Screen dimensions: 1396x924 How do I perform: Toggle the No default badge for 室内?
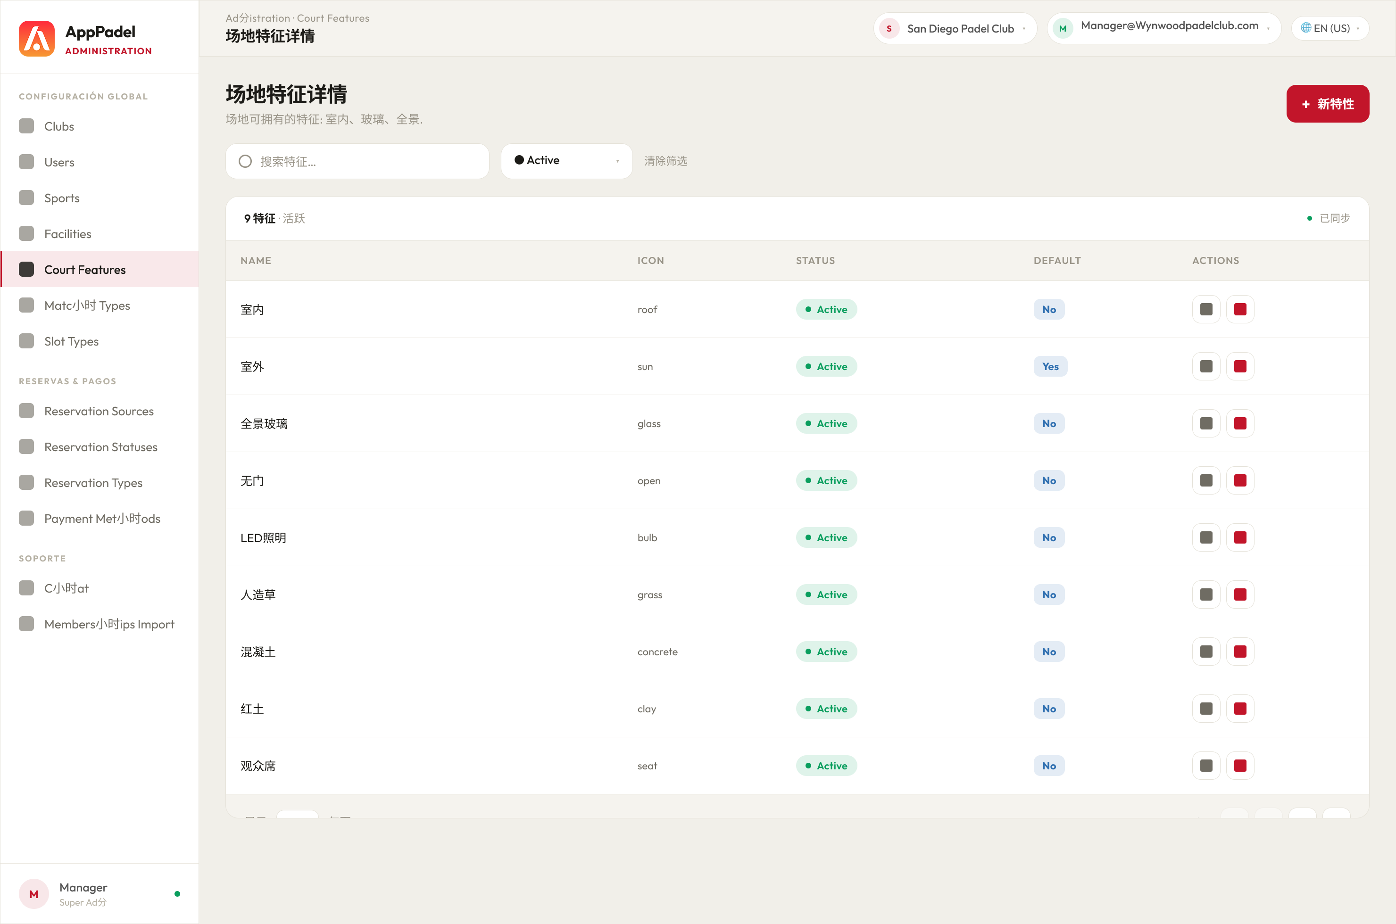pos(1049,309)
